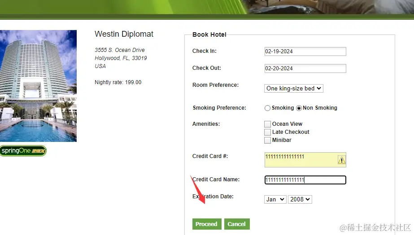Click the Proceed button
The width and height of the screenshot is (414, 235).
click(207, 224)
